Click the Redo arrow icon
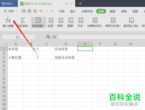Viewport: 145px width, 110px height. tap(46, 11)
